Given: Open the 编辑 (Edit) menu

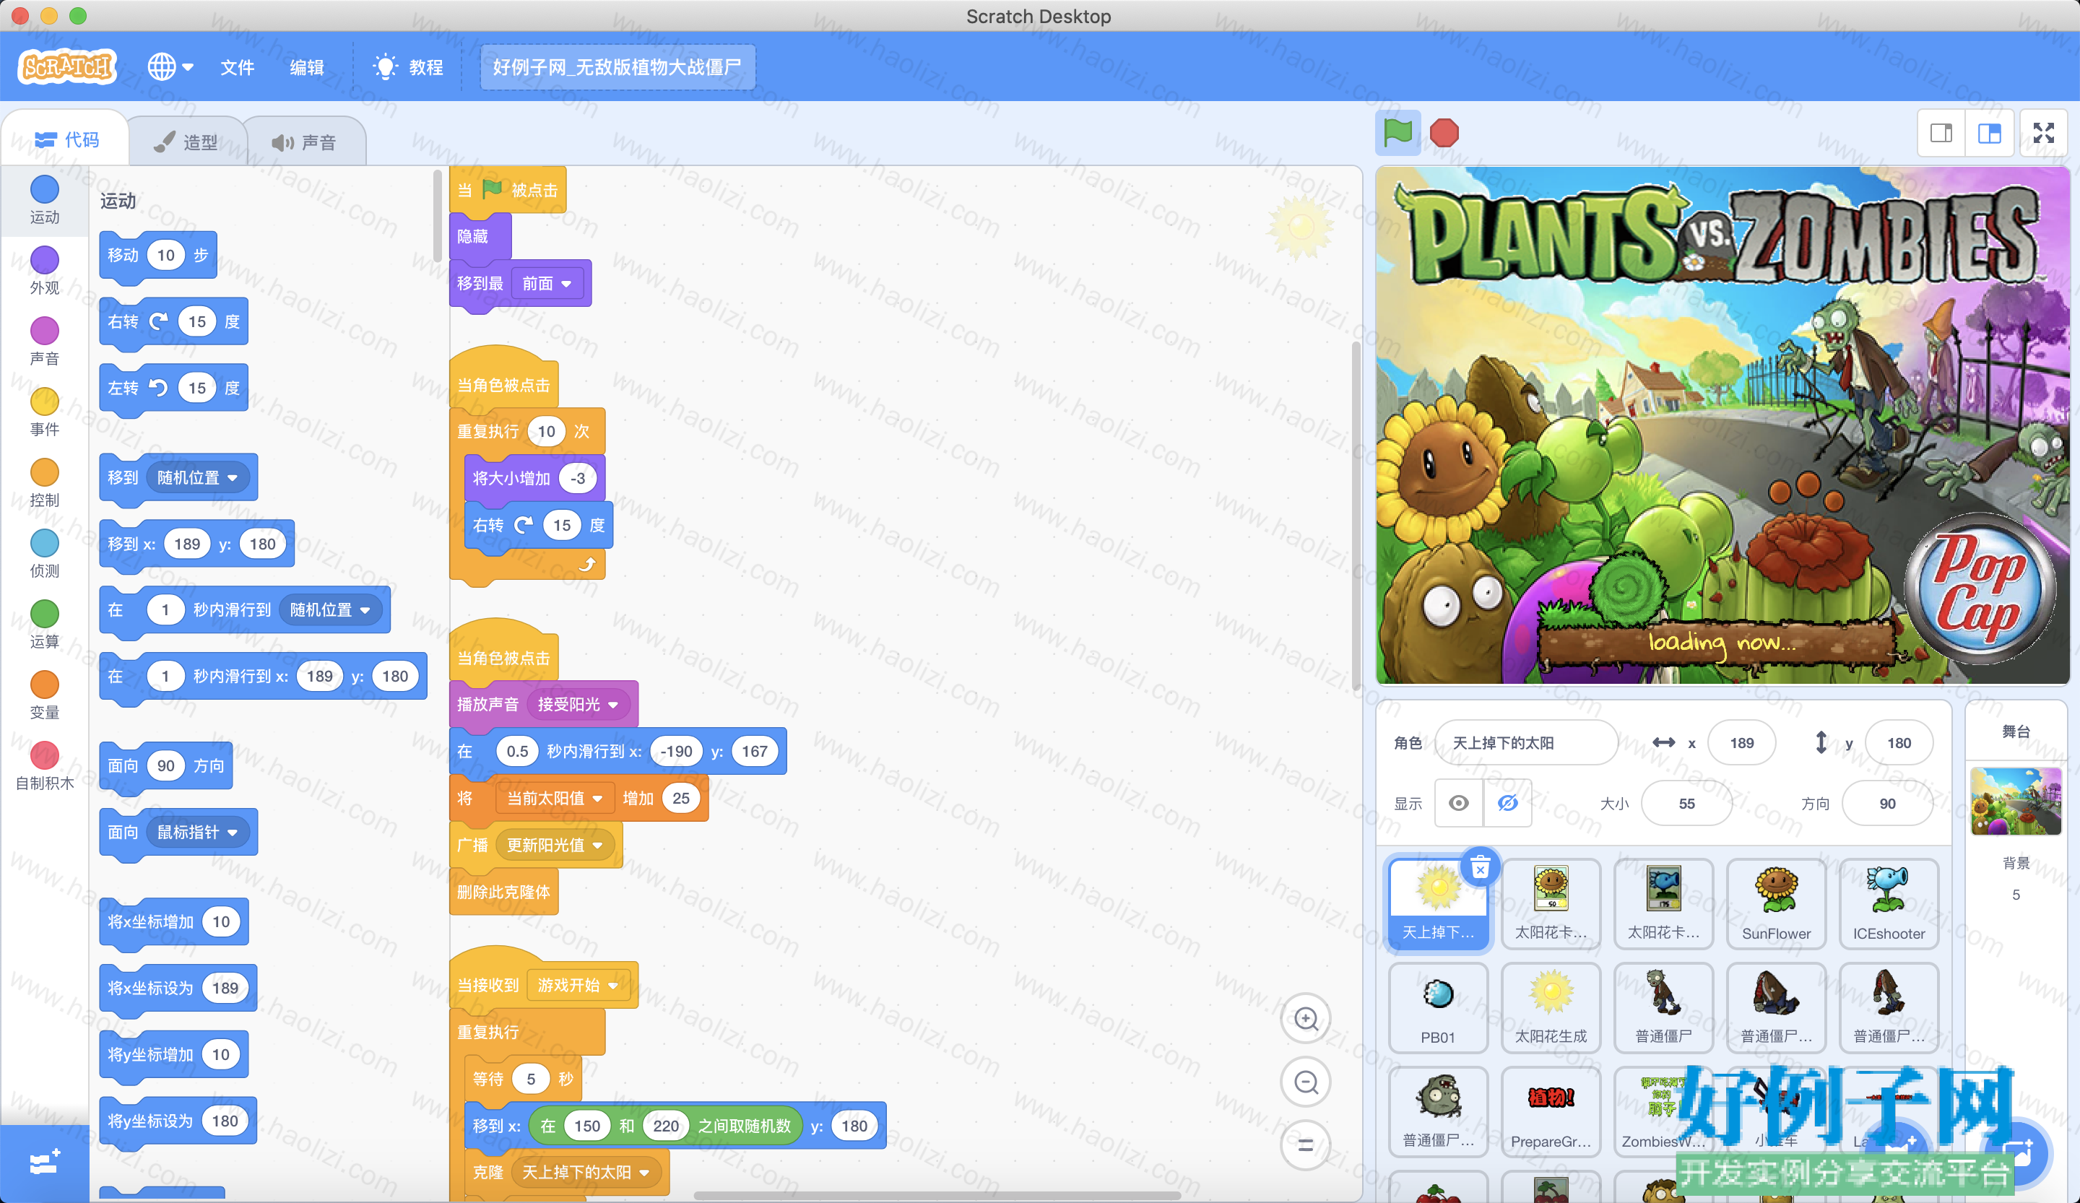Looking at the screenshot, I should pyautogui.click(x=306, y=68).
